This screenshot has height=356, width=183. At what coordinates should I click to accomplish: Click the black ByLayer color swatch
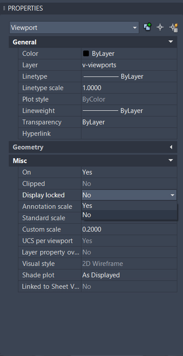pyautogui.click(x=86, y=54)
